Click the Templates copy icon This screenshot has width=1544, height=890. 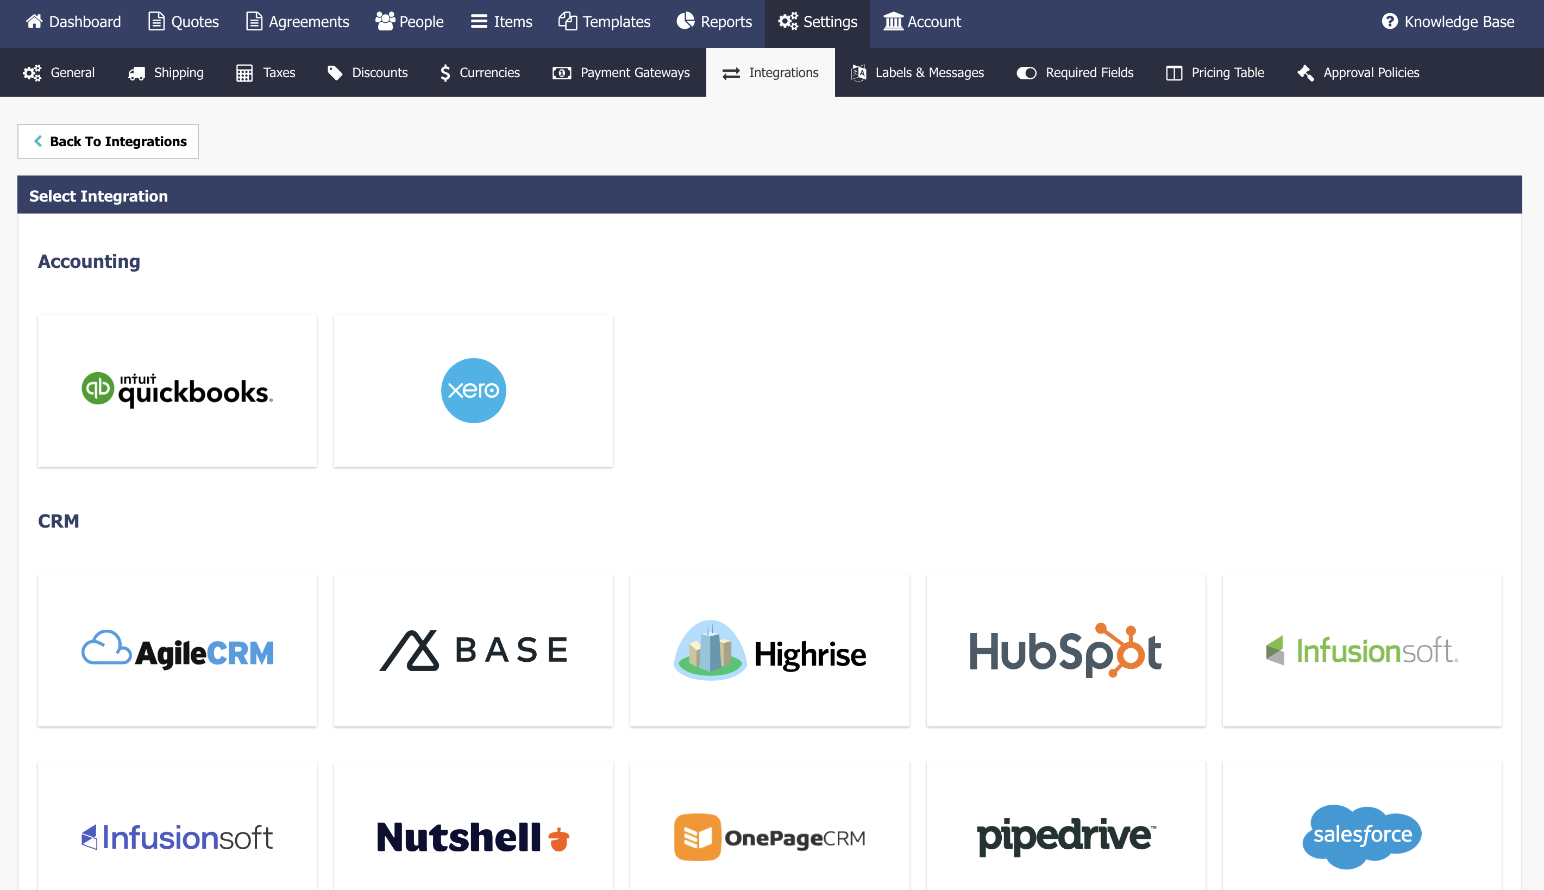(x=567, y=21)
